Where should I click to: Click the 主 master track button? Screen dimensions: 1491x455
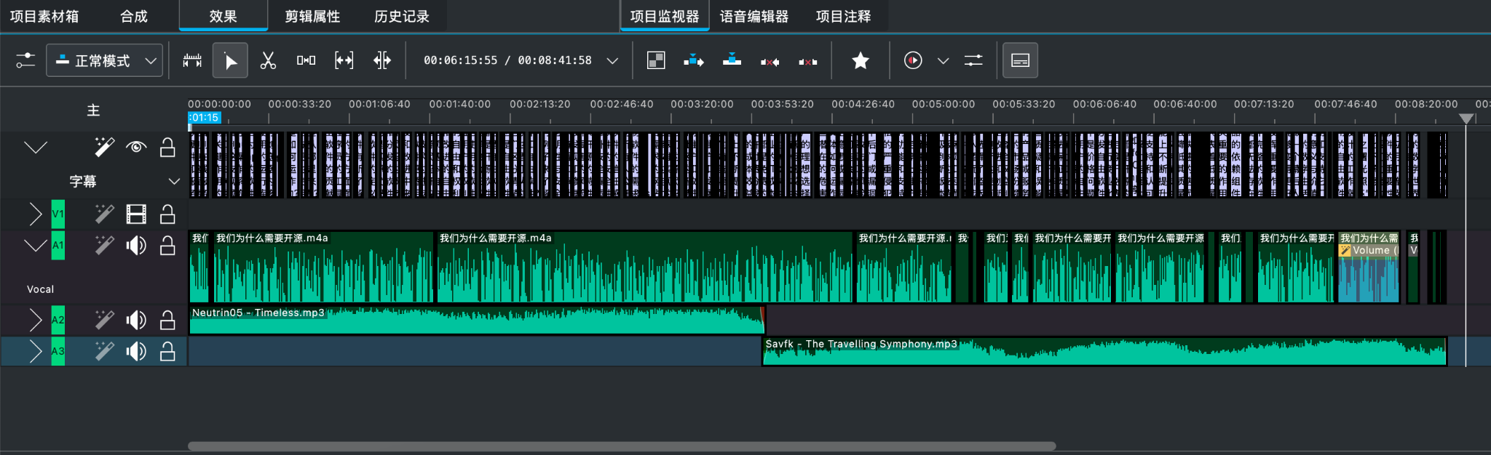click(93, 110)
